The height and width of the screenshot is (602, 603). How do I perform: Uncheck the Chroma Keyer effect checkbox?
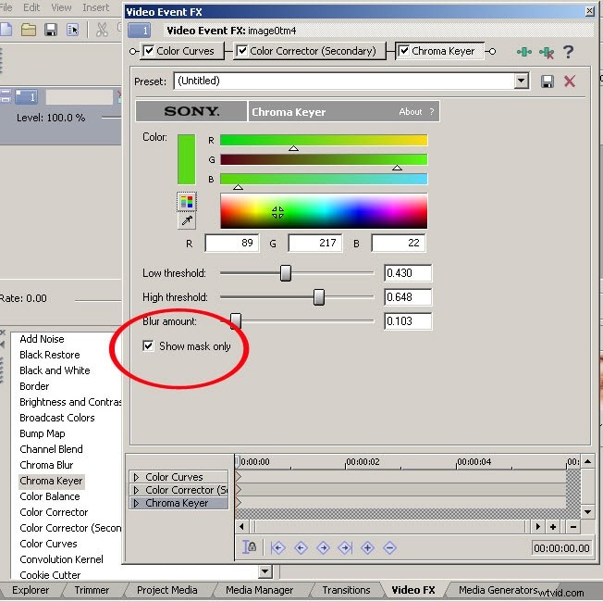404,51
